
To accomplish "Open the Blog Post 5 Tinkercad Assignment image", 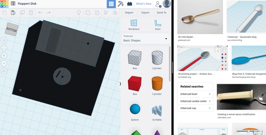I will 249,58.
